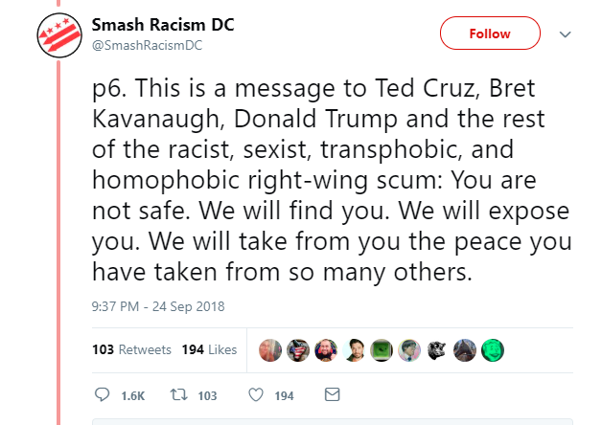602x425 pixels.
Task: Click the 1.6K reply count
Action: pos(133,395)
